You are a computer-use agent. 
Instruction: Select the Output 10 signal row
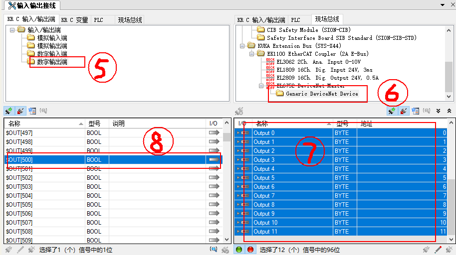point(341,222)
